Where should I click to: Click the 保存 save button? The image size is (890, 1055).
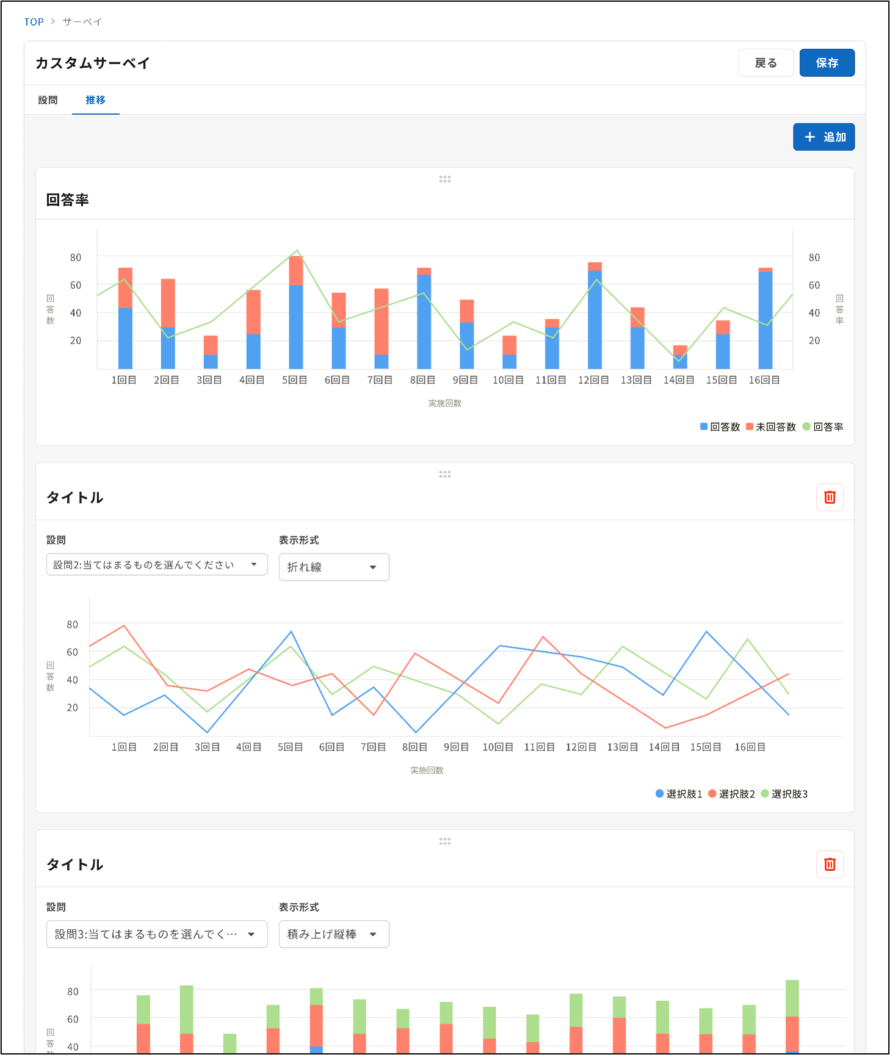pos(827,63)
